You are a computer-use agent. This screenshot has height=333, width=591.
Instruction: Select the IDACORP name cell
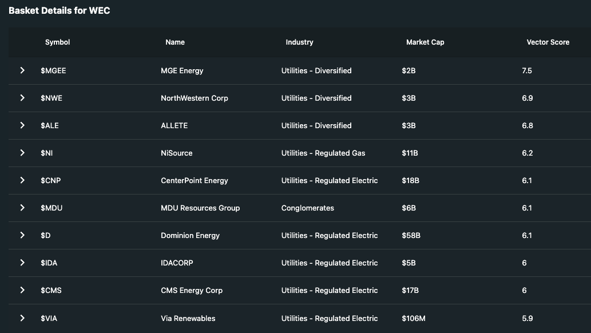tap(177, 263)
